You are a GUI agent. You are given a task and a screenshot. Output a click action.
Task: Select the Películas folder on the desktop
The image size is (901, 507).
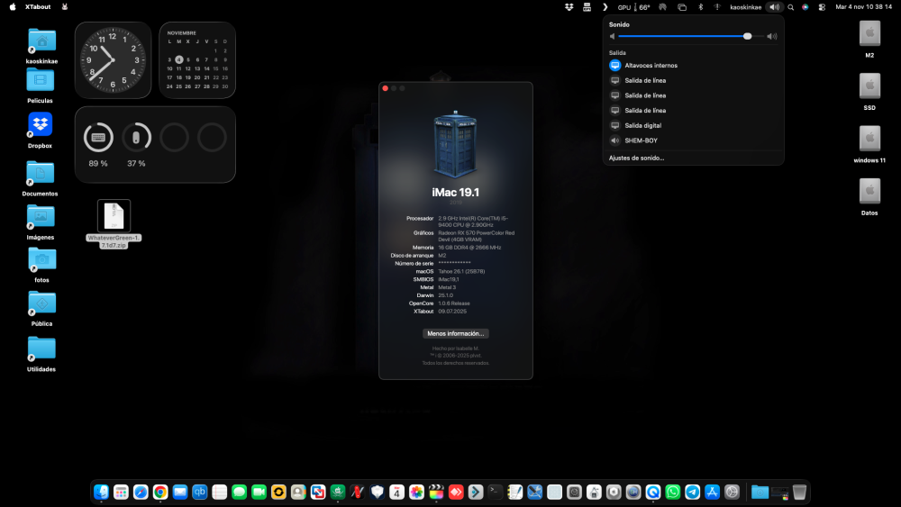[x=41, y=80]
